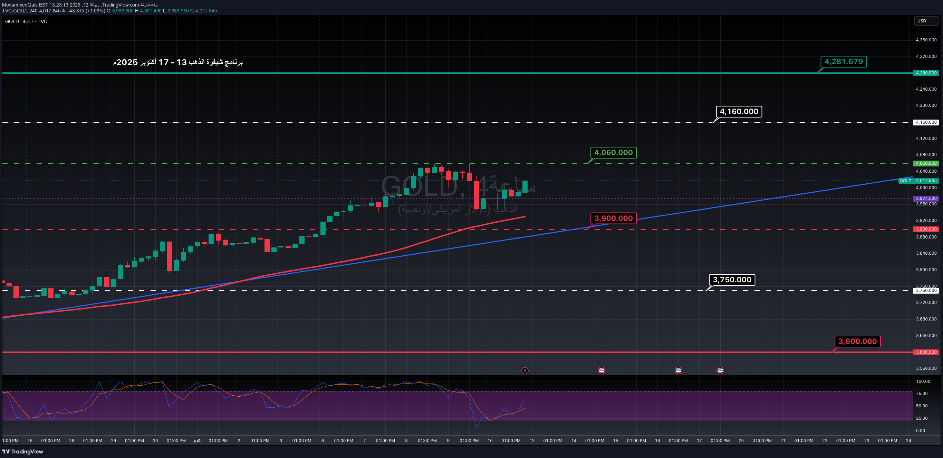Click the TradingView logo at bottom left

pos(23,451)
